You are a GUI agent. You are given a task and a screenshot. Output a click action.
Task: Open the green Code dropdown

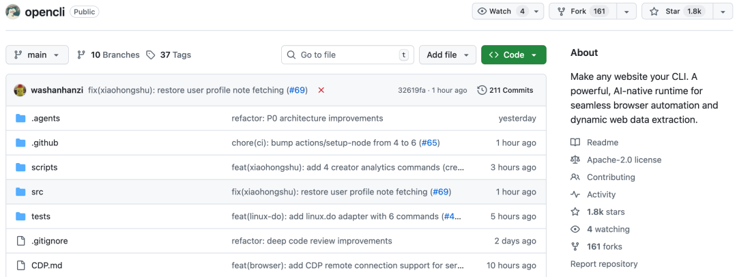click(513, 55)
